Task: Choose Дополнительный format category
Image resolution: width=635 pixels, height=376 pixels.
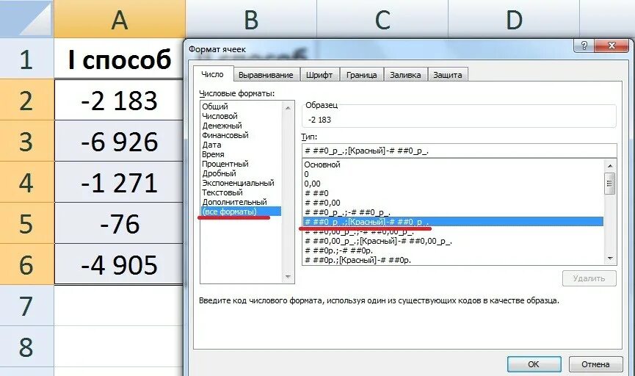Action: click(241, 202)
